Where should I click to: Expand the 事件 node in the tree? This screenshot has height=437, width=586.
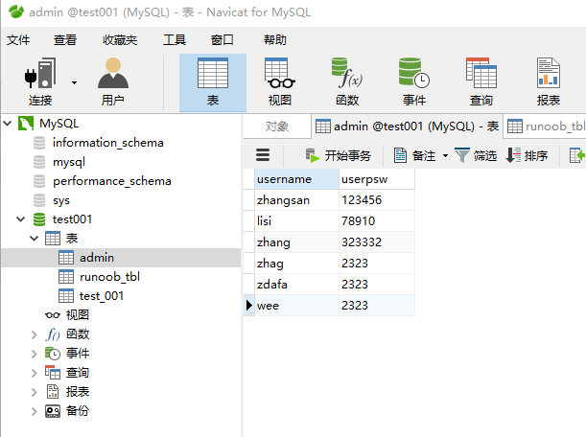(x=34, y=354)
